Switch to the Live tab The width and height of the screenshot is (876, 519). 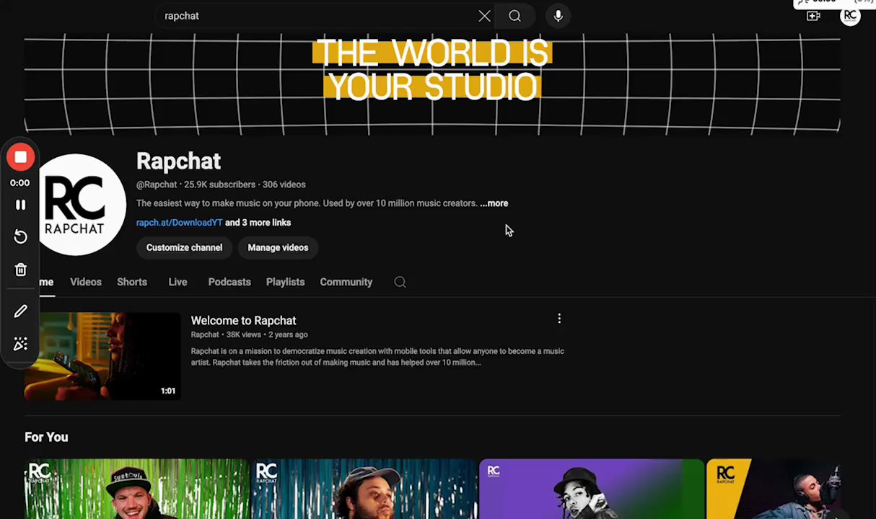pos(178,282)
